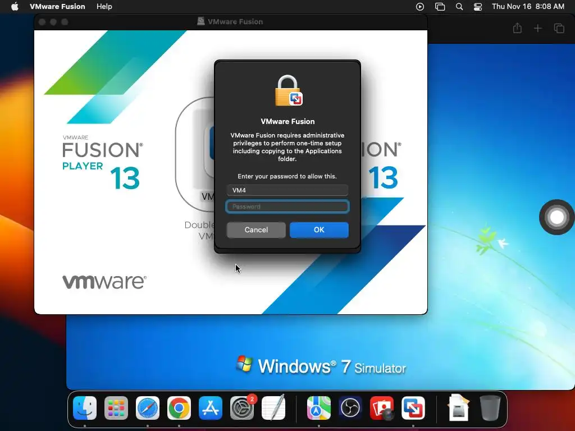Click the date and time in the menu bar
Image resolution: width=575 pixels, height=431 pixels.
pyautogui.click(x=528, y=7)
